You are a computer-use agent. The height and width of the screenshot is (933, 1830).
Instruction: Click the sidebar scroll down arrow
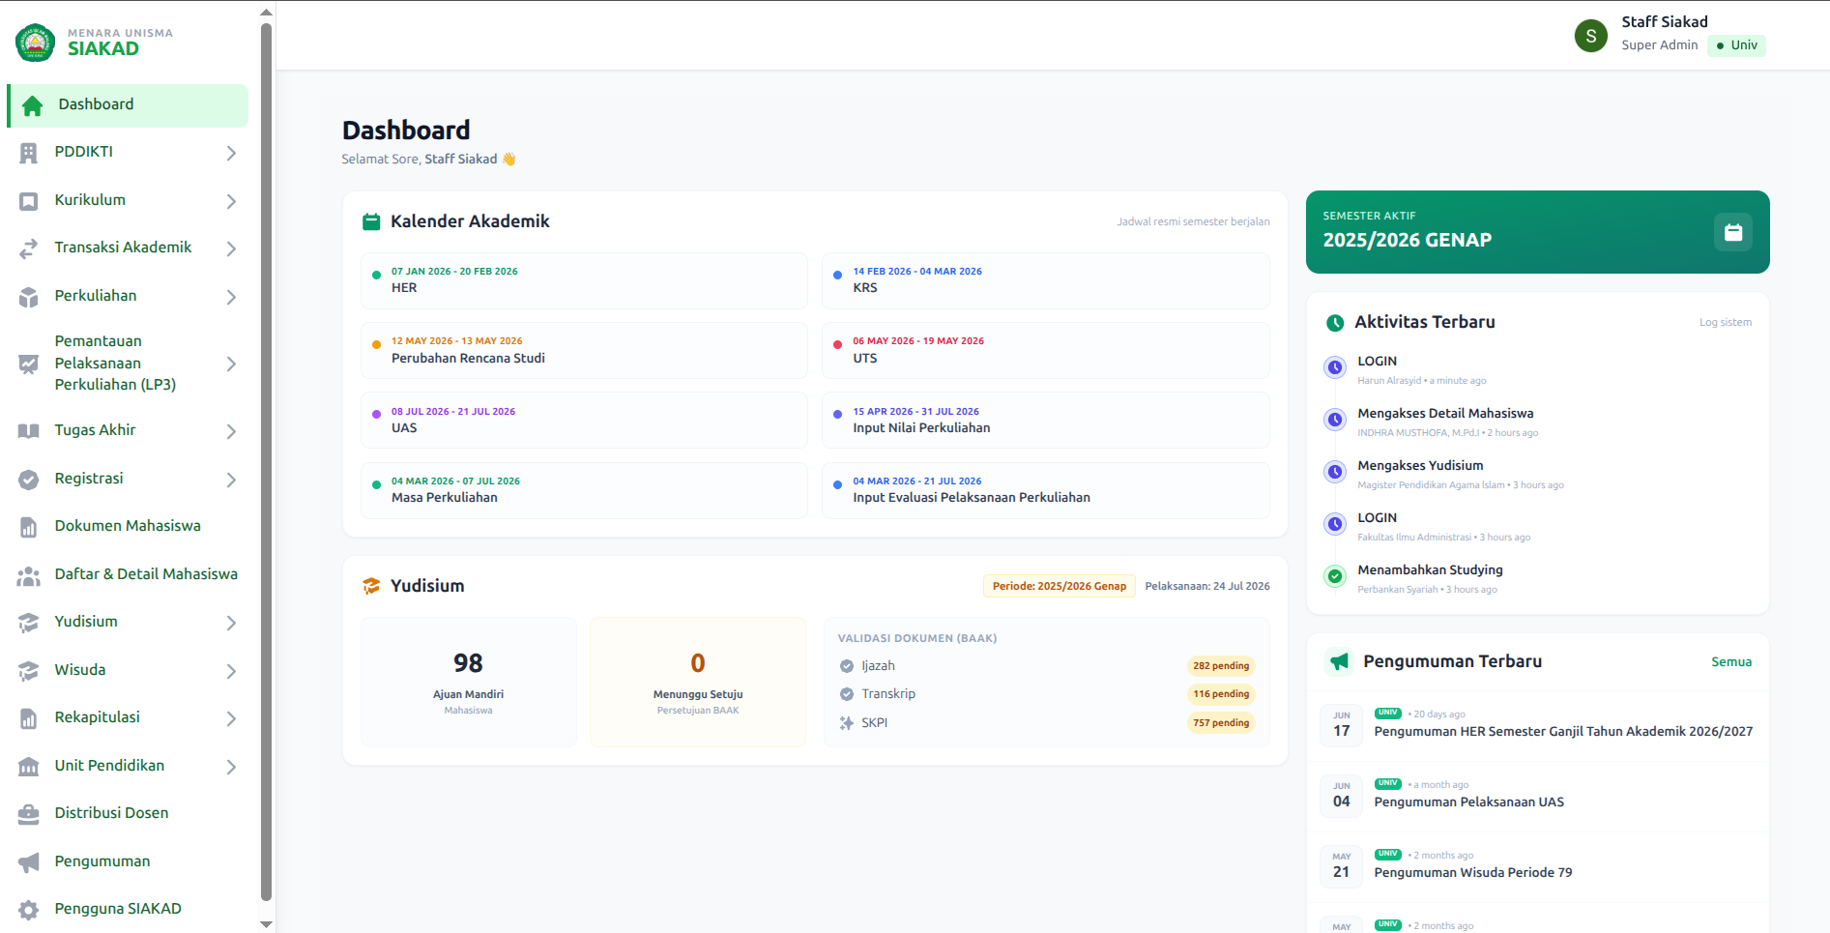coord(266,925)
